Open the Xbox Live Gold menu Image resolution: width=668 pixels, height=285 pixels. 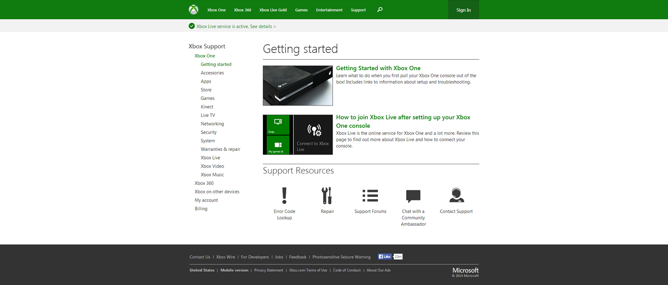[273, 10]
